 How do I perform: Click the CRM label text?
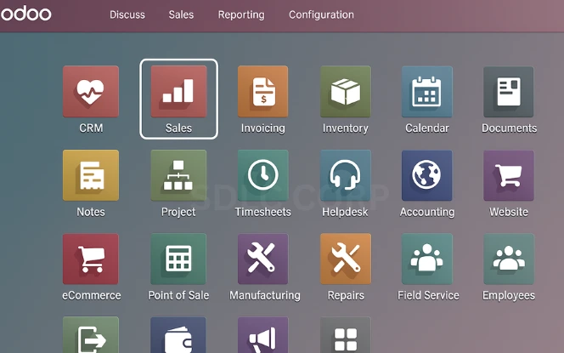click(91, 128)
